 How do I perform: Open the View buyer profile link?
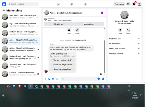80,40
